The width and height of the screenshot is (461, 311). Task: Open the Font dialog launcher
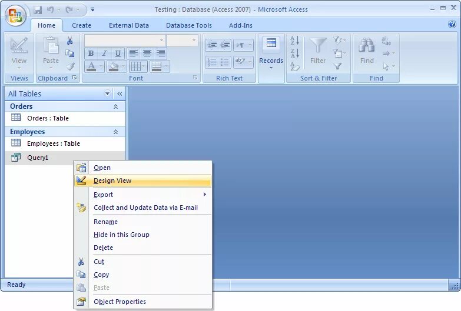tap(195, 78)
